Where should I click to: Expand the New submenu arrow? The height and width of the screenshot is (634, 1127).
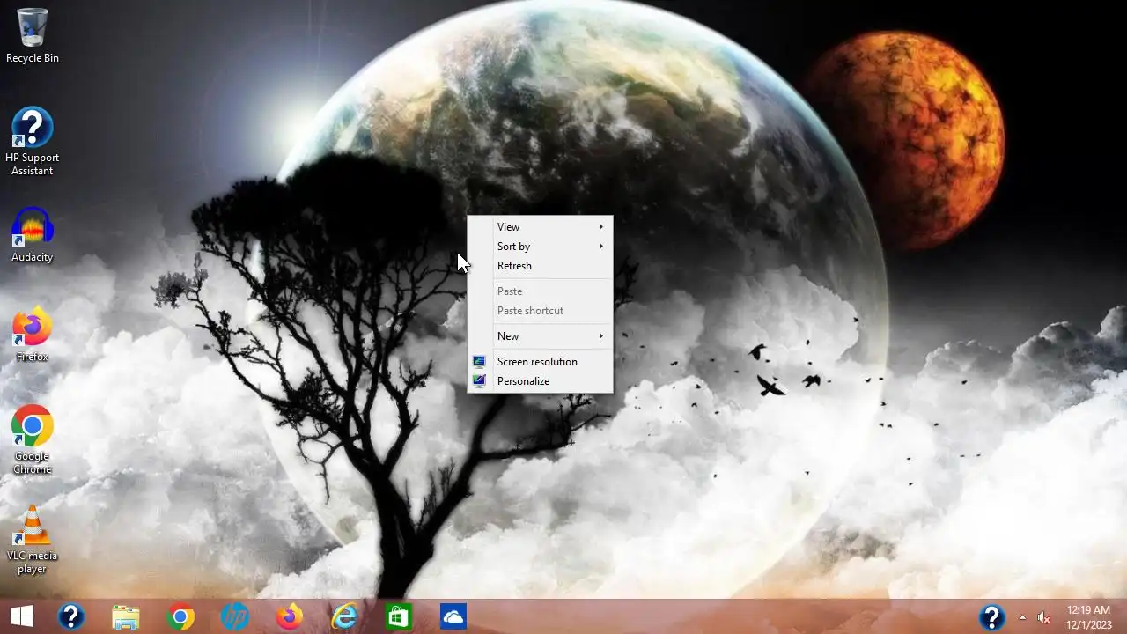(601, 336)
